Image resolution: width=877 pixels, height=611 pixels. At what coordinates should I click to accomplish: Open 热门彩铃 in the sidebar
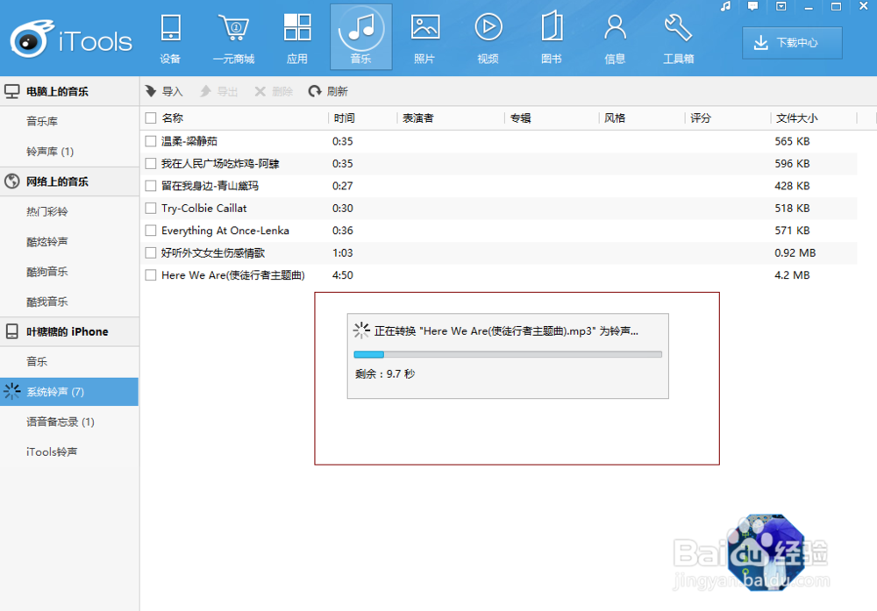tap(47, 211)
